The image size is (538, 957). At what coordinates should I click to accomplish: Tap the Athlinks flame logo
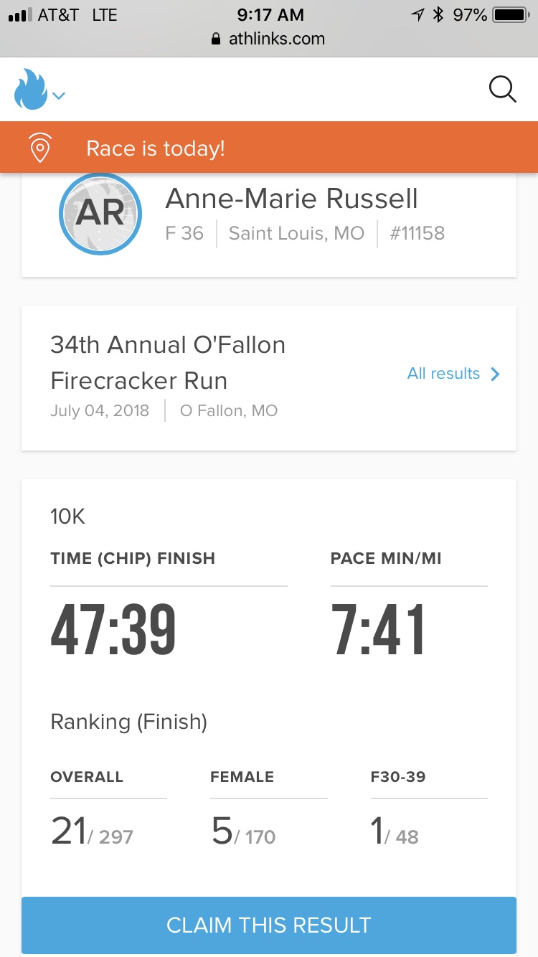pos(30,90)
